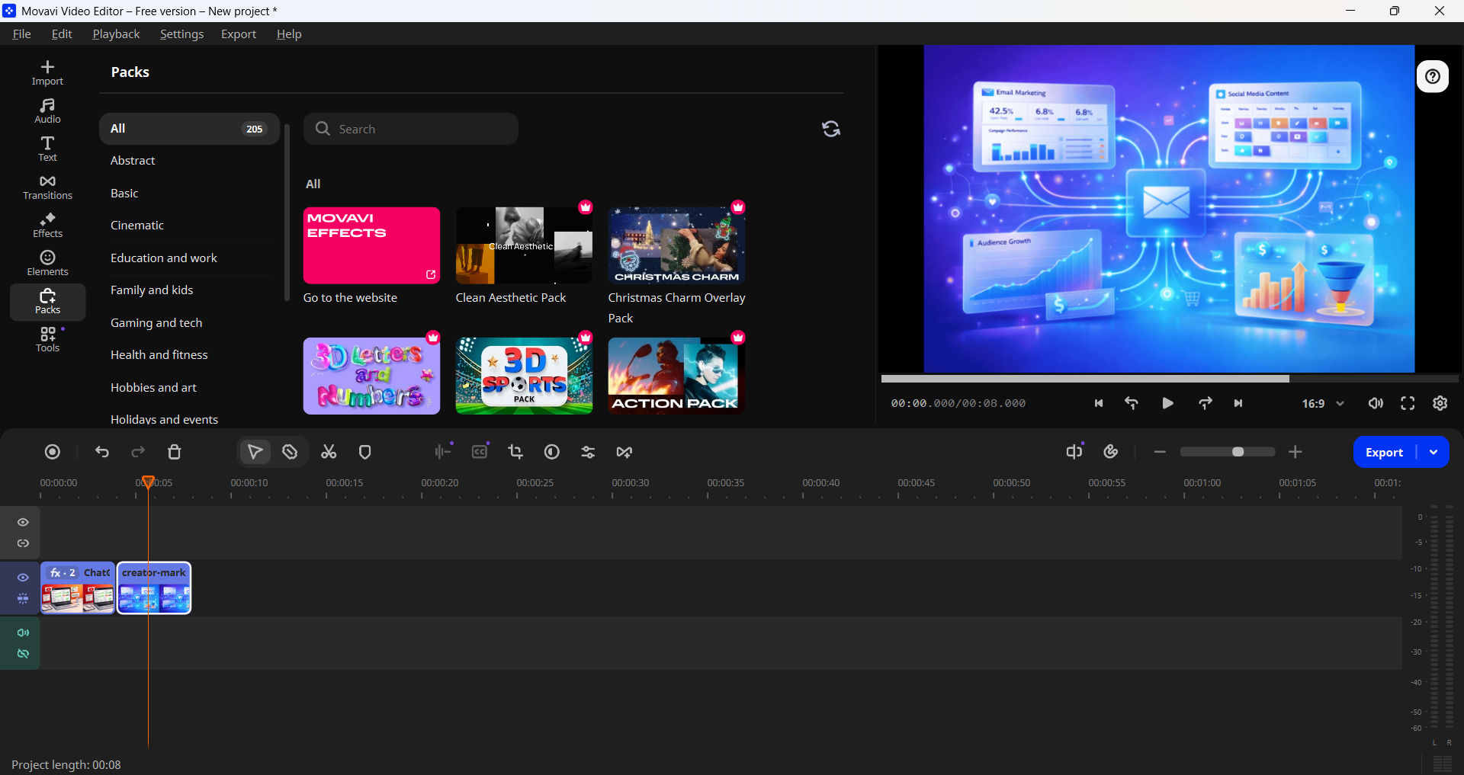This screenshot has height=775, width=1464.
Task: Open the Edit menu
Action: tap(62, 34)
